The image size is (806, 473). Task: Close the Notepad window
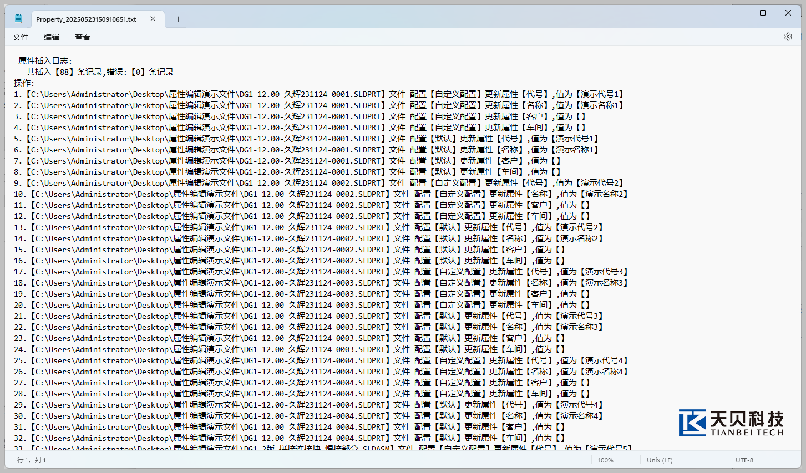[788, 13]
